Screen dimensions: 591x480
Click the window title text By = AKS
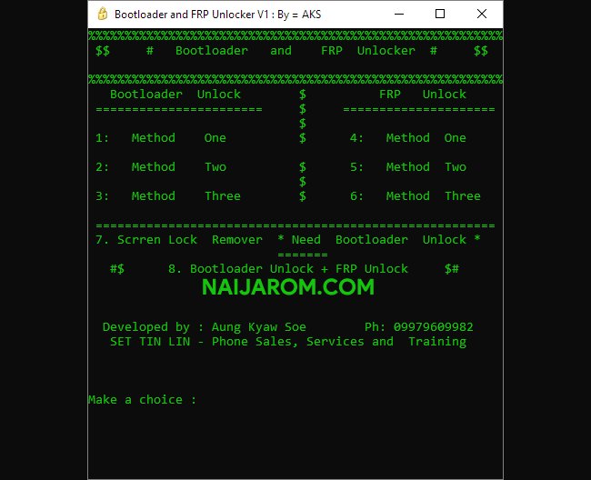coord(299,15)
